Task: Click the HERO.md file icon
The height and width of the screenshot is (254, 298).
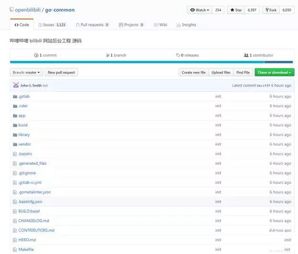Action: click(15, 240)
